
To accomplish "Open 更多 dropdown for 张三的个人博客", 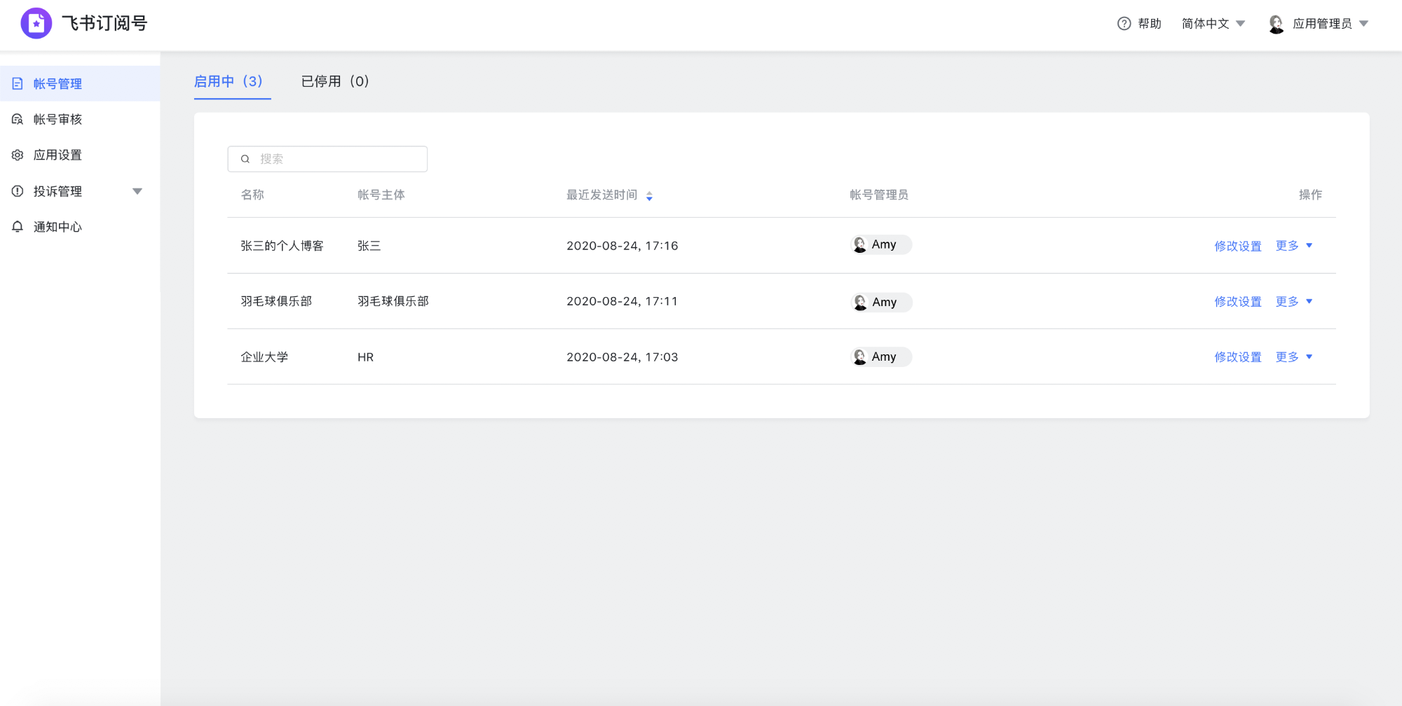I will (1293, 246).
